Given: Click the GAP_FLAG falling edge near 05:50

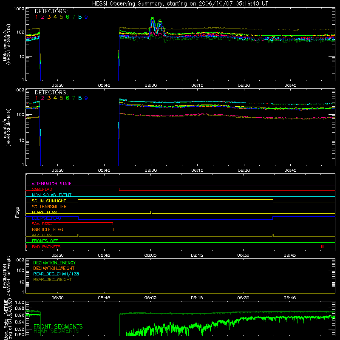Looking at the screenshot, I should 119,189.
